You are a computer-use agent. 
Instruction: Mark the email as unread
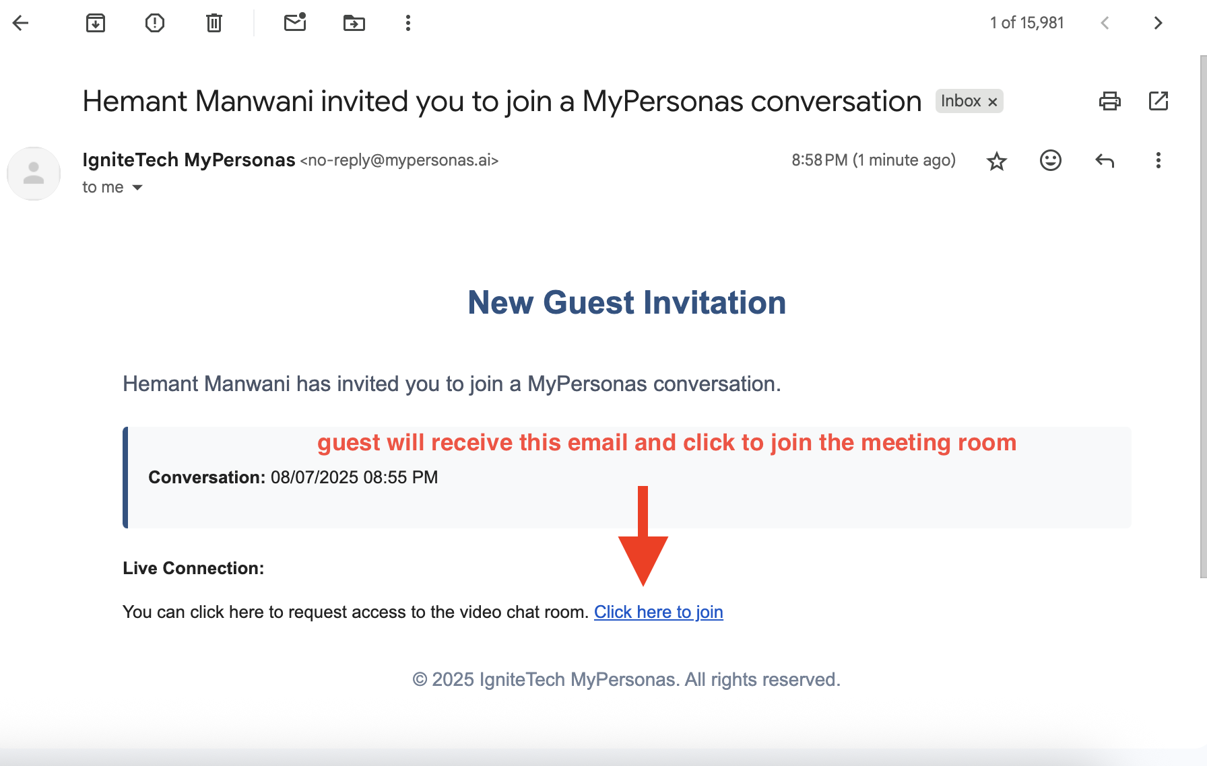pos(295,23)
